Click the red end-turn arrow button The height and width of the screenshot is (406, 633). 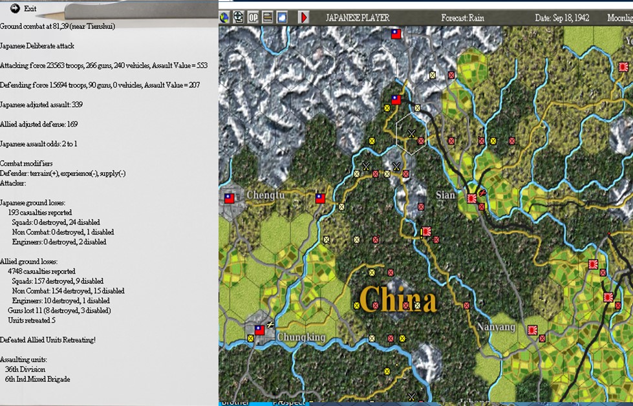[304, 17]
